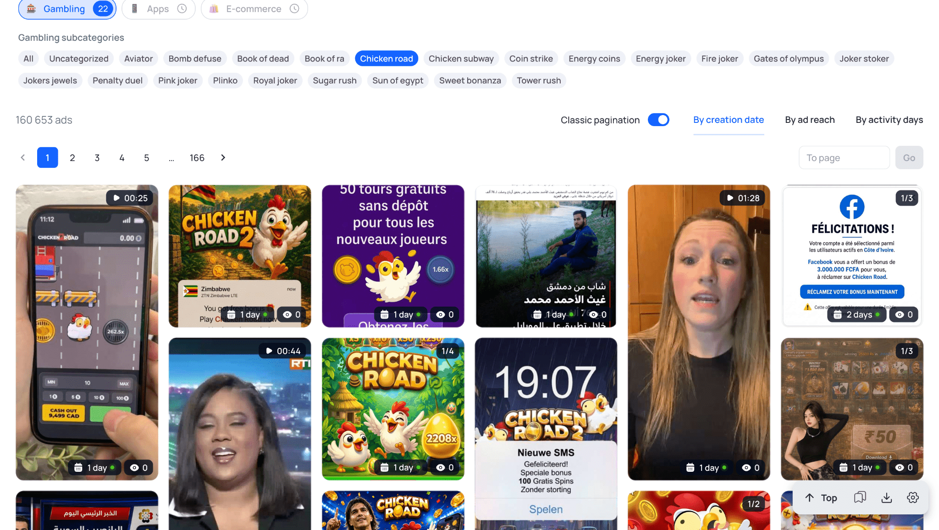Viewport: 939px width, 530px height.
Task: Open the 50 tours gratuits ad
Action: click(x=393, y=256)
